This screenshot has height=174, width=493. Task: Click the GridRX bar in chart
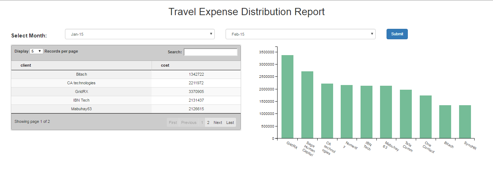pyautogui.click(x=288, y=97)
